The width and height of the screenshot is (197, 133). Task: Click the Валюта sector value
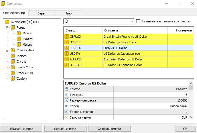coord(182,89)
